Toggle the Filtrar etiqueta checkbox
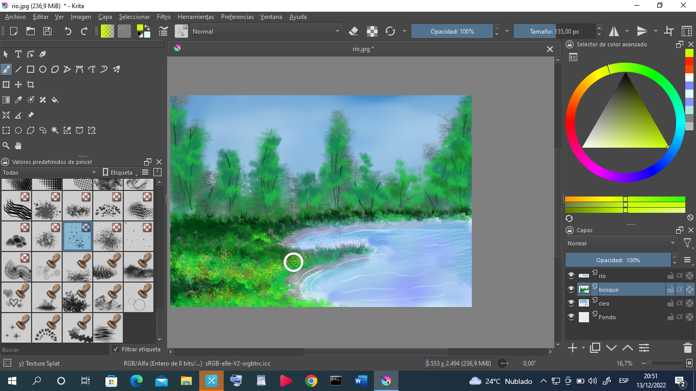Viewport: 696px width, 391px height. (x=116, y=349)
